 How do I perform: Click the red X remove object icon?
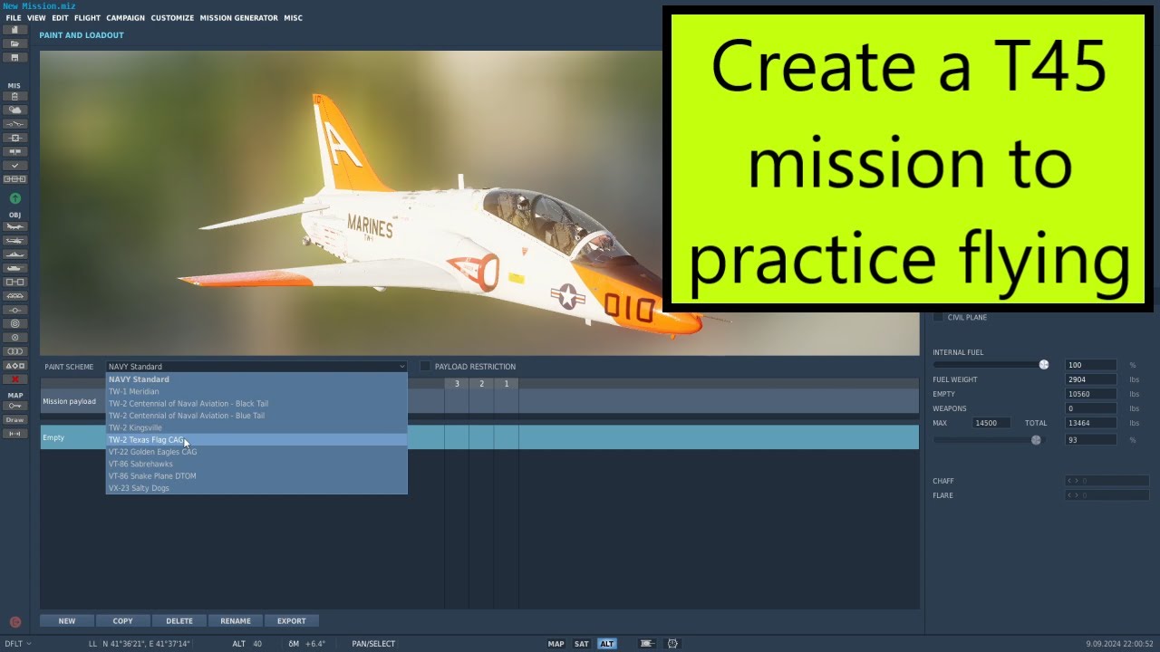pos(14,379)
